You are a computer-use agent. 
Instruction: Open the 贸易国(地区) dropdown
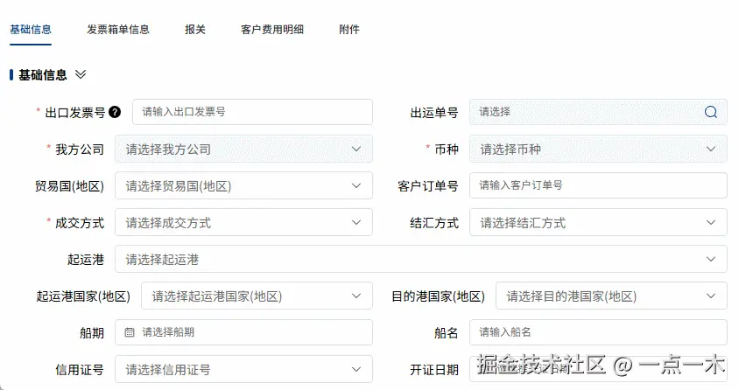pos(243,186)
